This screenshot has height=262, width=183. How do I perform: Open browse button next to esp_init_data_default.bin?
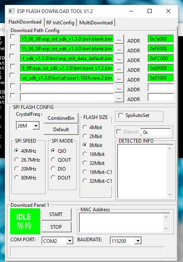pyautogui.click(x=119, y=58)
